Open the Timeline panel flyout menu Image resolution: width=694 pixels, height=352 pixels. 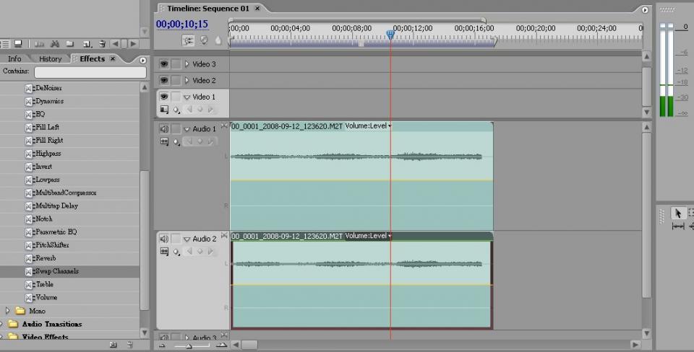[x=645, y=9]
